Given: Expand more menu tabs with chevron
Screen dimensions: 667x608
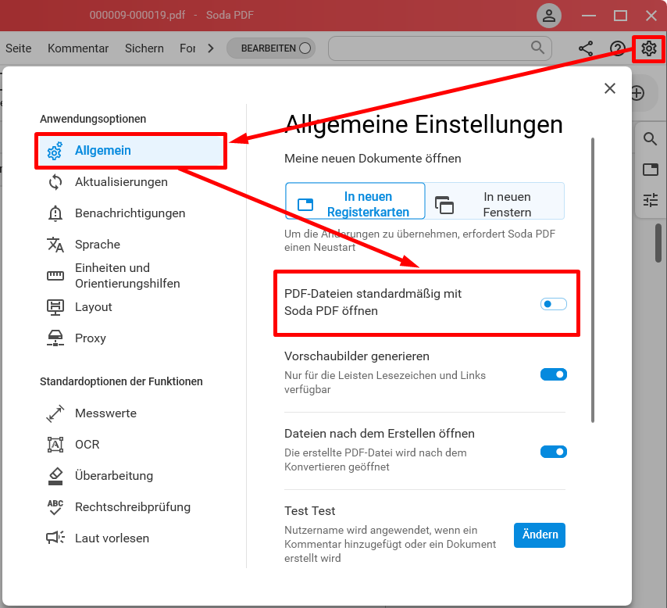Looking at the screenshot, I should (x=211, y=48).
